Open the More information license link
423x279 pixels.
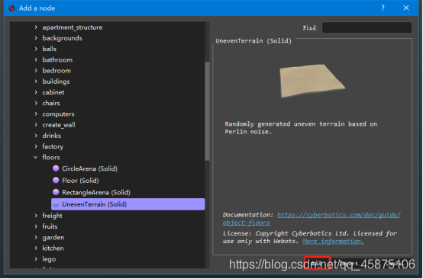333,241
